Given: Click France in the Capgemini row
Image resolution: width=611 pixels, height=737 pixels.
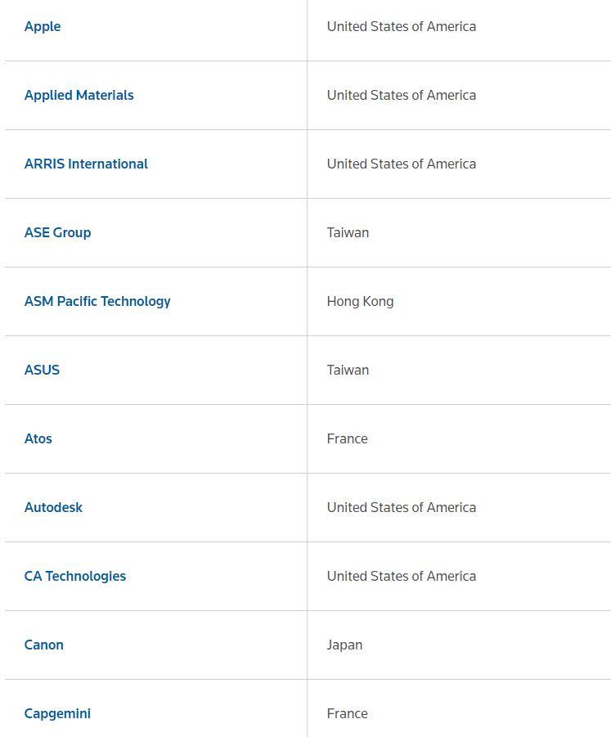Looking at the screenshot, I should [347, 713].
